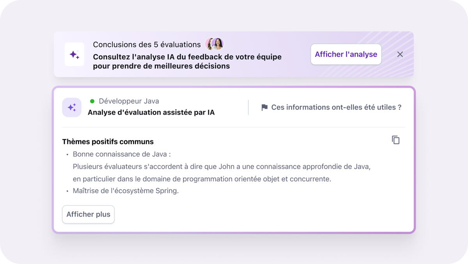Select the Thèmes positifs communs heading
The image size is (468, 264).
tap(108, 142)
